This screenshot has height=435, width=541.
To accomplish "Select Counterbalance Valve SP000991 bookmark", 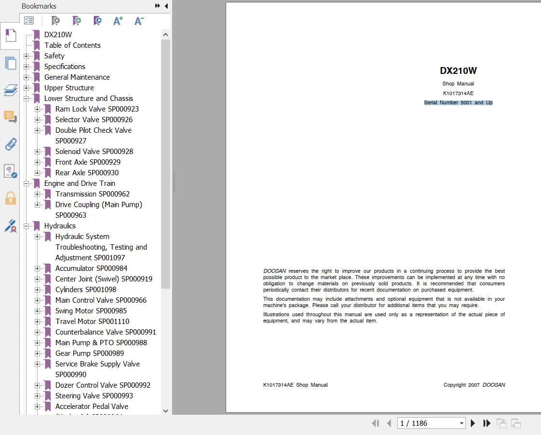I will pyautogui.click(x=106, y=332).
